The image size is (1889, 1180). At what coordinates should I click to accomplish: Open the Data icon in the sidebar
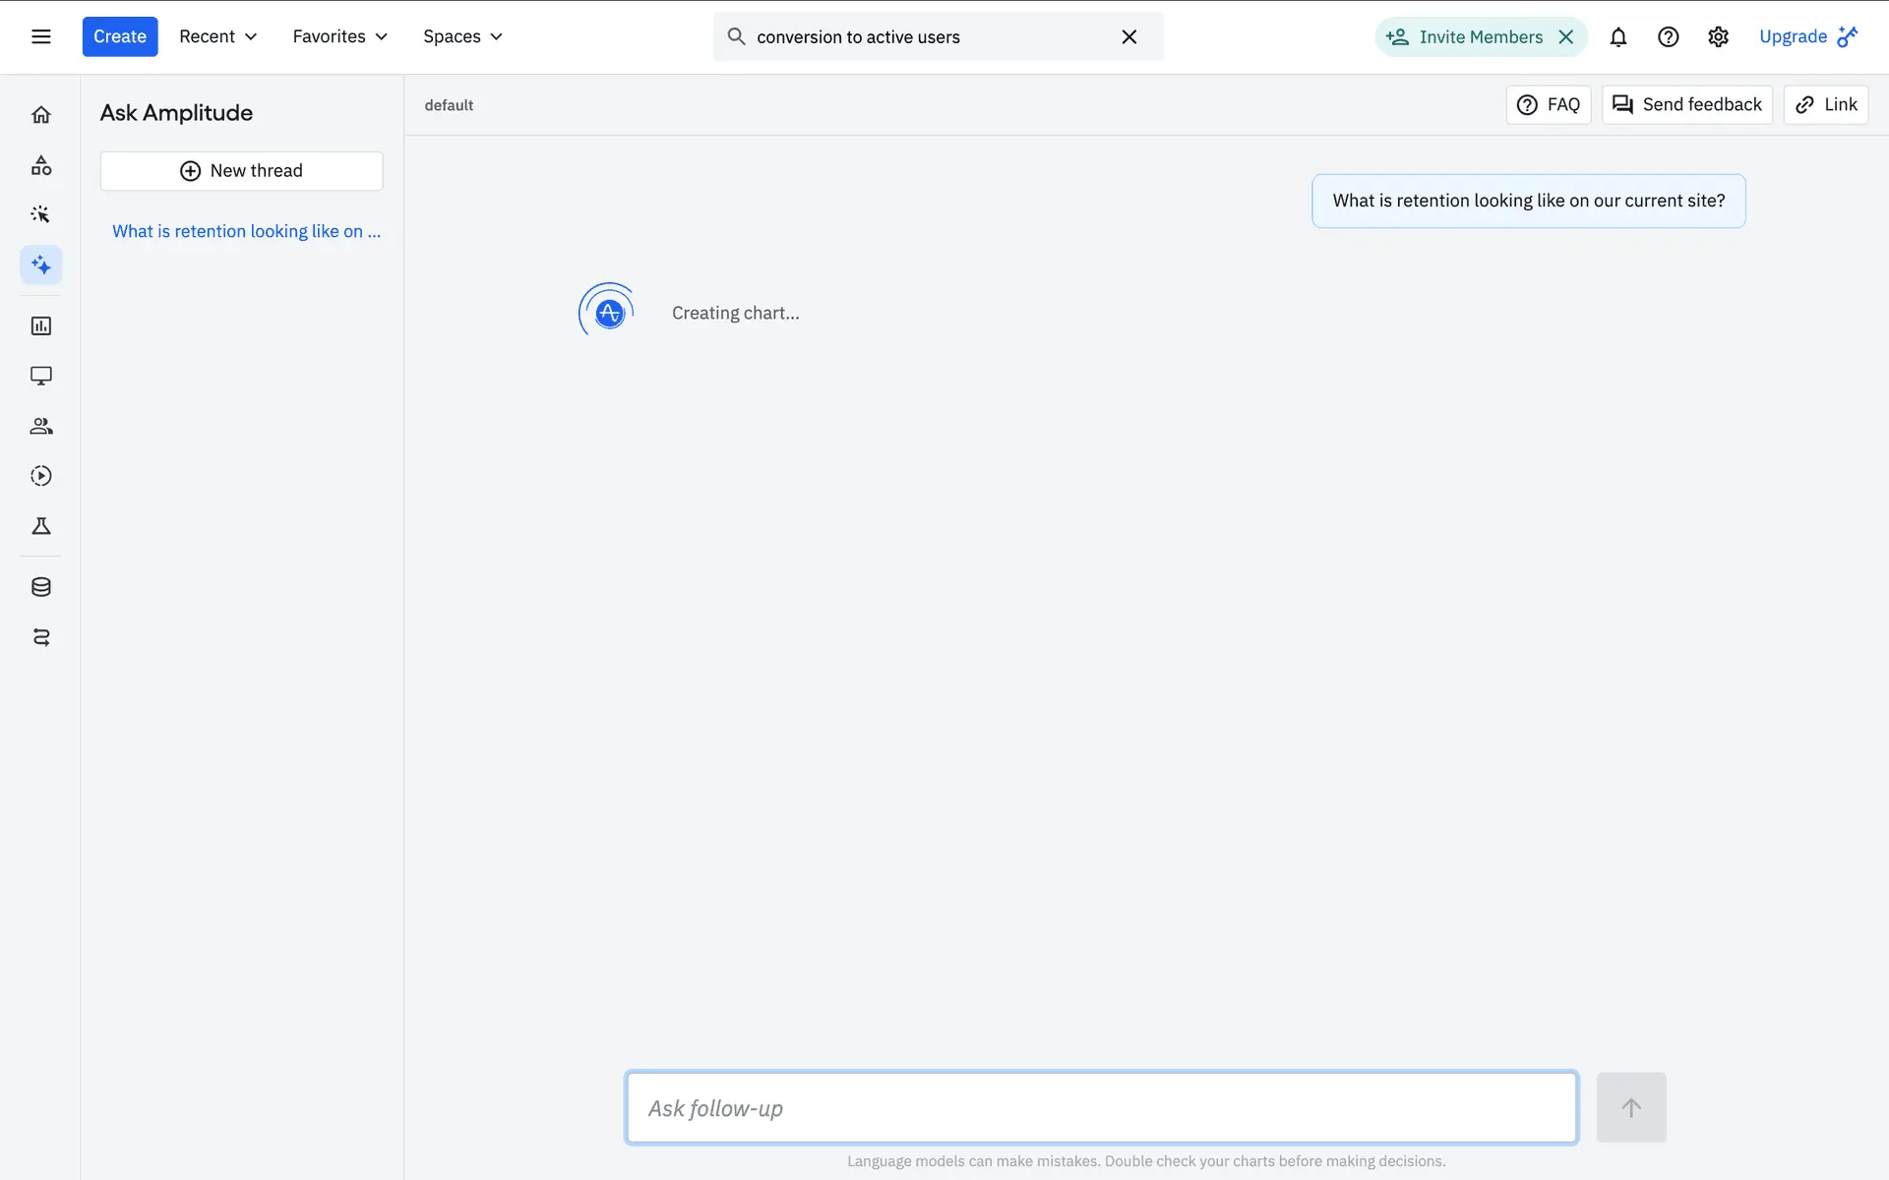(40, 587)
